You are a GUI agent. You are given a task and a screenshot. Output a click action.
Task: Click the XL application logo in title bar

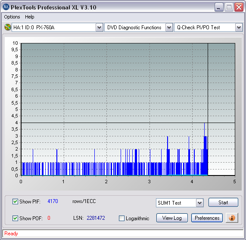tap(6, 7)
